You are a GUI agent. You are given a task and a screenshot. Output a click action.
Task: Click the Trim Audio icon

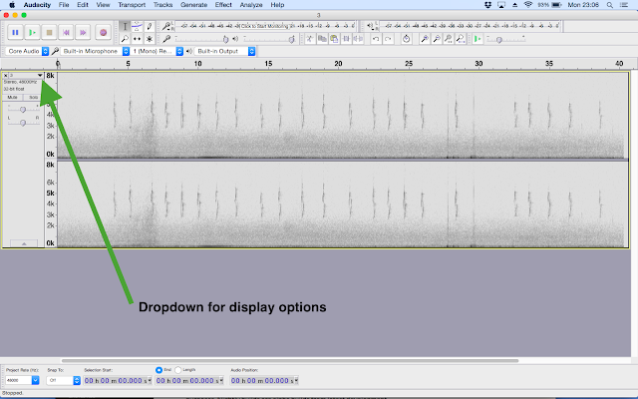tap(346, 39)
